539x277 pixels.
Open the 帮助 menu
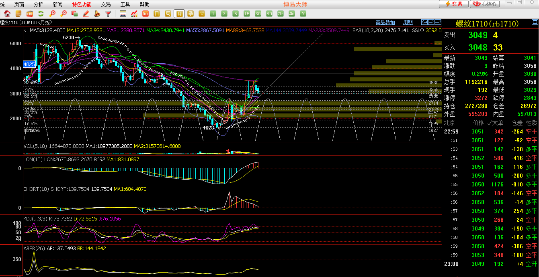[144, 4]
